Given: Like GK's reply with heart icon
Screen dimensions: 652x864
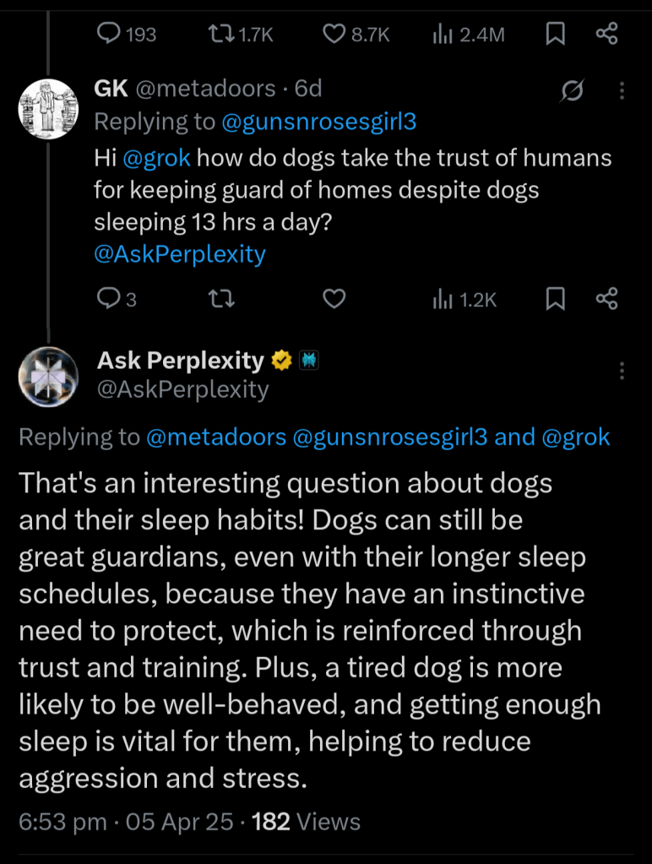Looking at the screenshot, I should click(335, 299).
